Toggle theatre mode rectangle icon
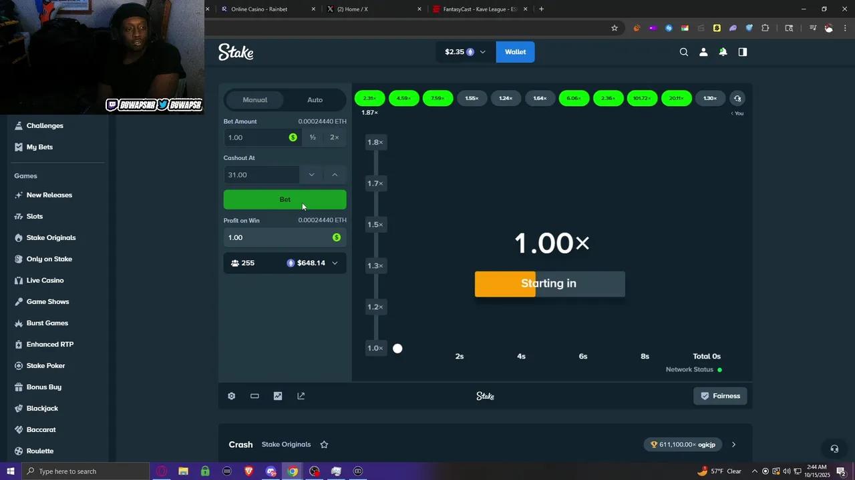 click(x=254, y=396)
